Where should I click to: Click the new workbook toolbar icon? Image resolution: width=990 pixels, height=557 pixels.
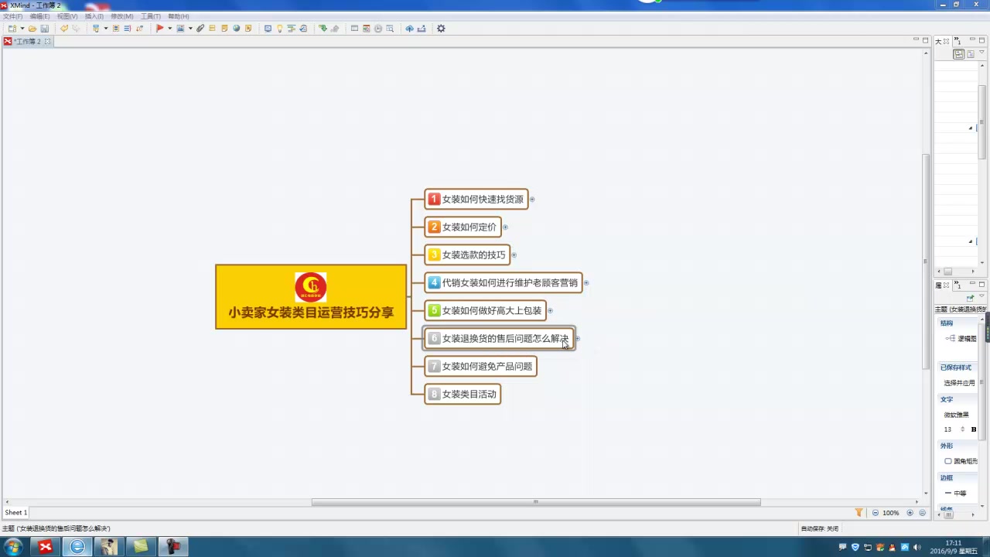click(12, 29)
